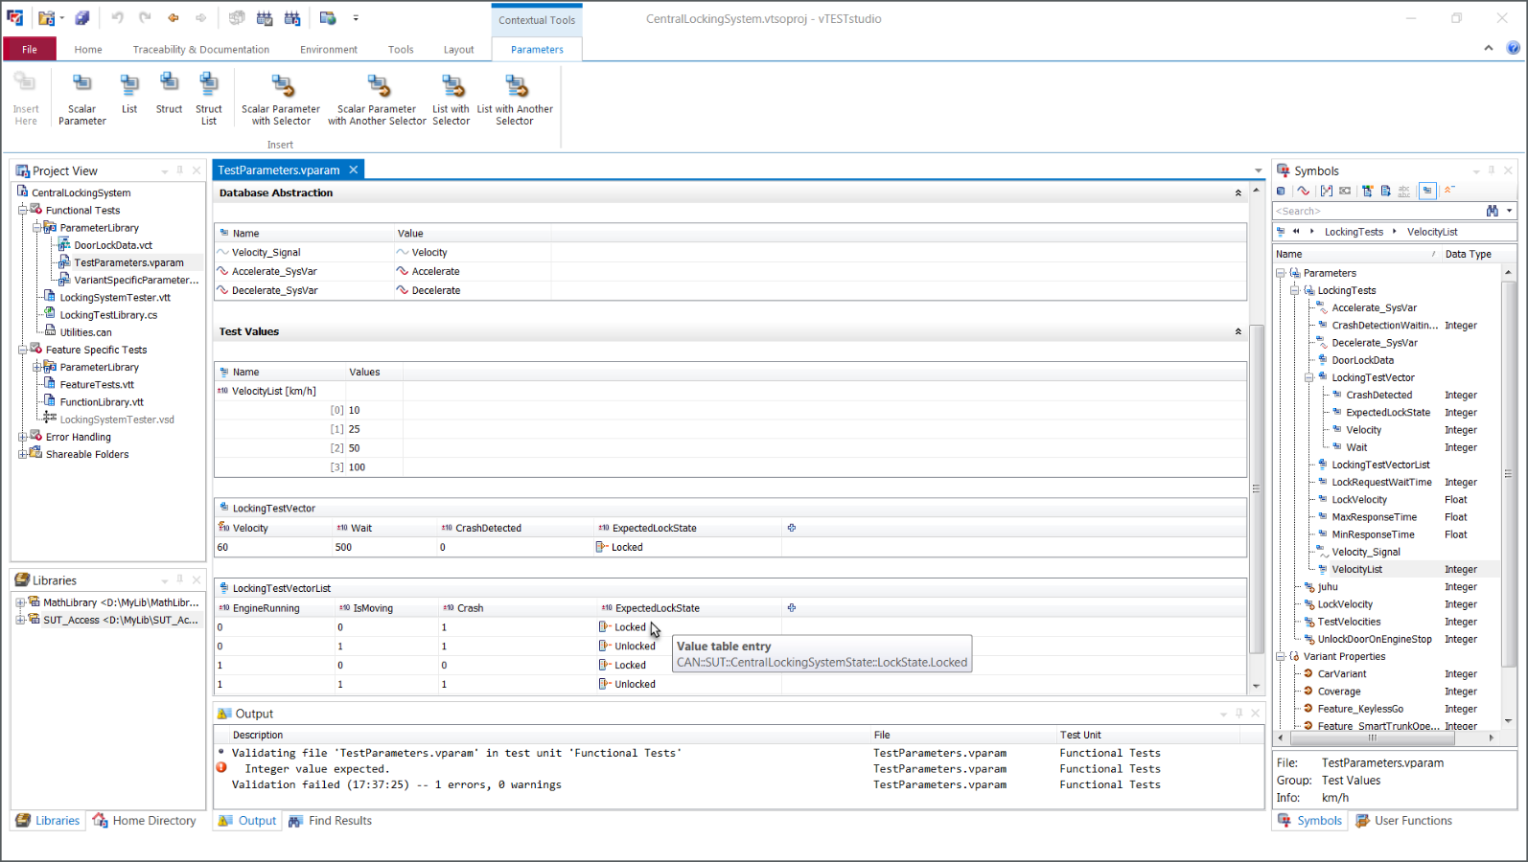Close the TestParameters.vparam tab
The height and width of the screenshot is (862, 1528).
[354, 170]
